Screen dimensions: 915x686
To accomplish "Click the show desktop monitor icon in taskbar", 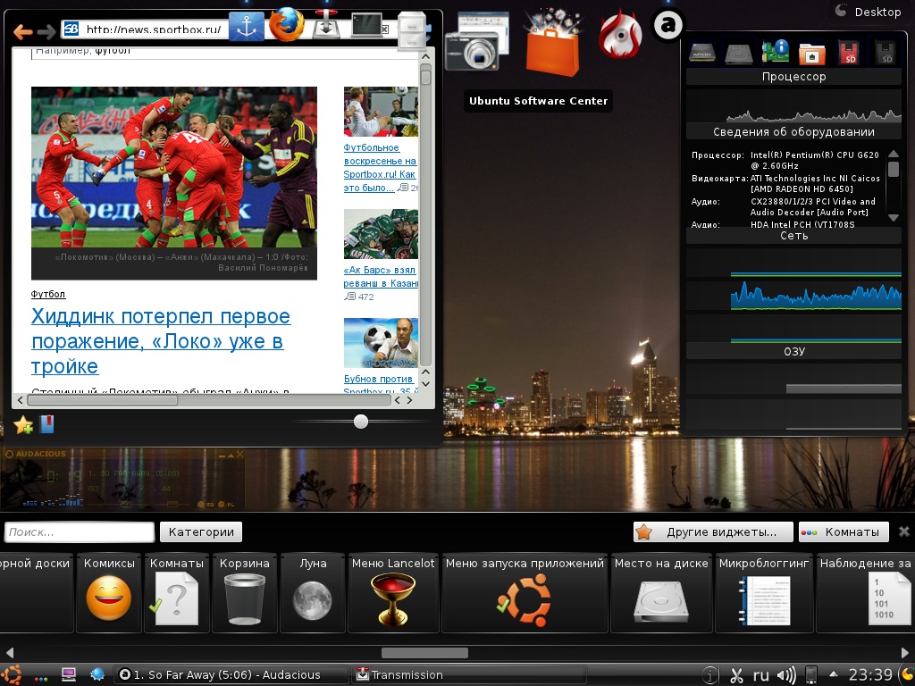I will tap(69, 675).
